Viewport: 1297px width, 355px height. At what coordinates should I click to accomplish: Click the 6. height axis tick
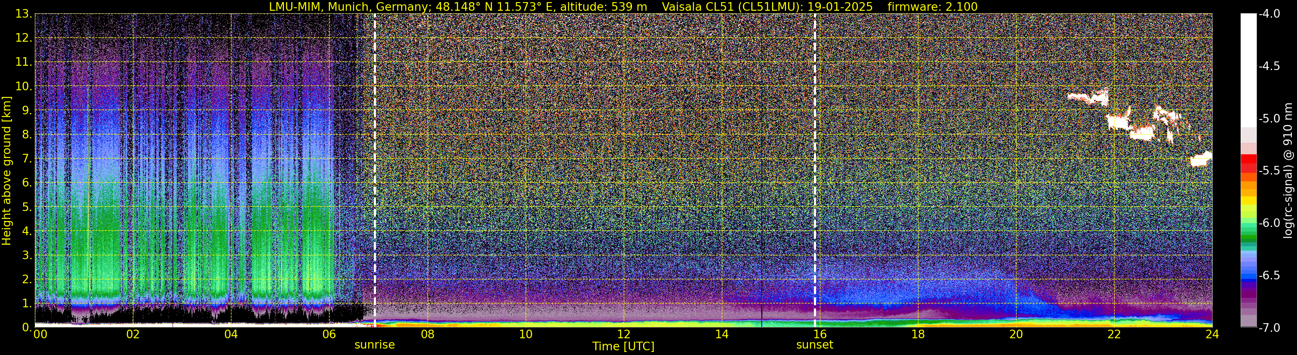[x=27, y=183]
